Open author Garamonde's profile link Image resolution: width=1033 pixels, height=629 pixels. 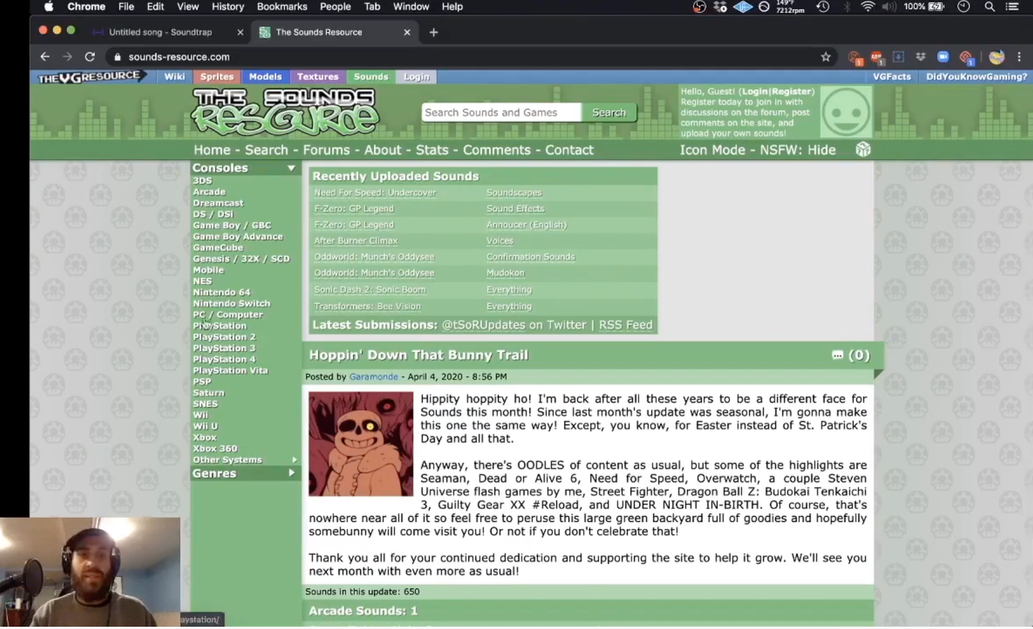[x=373, y=377]
